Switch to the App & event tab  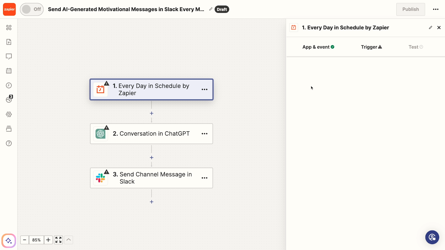pyautogui.click(x=318, y=47)
